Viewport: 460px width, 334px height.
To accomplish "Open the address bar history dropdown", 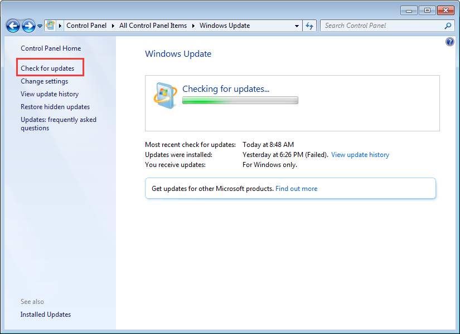I will [x=296, y=26].
